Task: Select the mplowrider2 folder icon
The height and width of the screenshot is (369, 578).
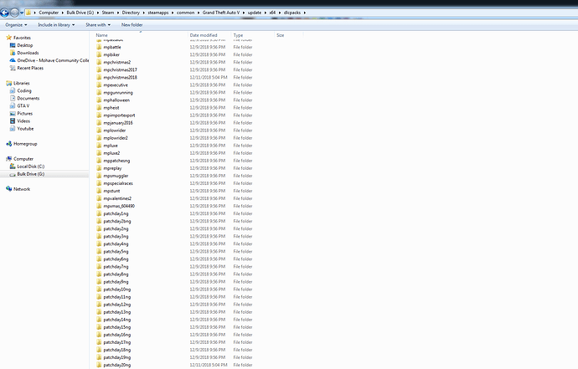Action: 99,138
